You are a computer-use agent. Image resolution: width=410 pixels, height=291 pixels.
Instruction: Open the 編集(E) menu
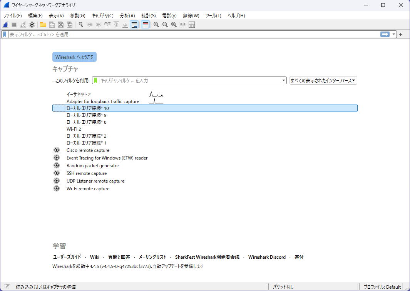35,16
